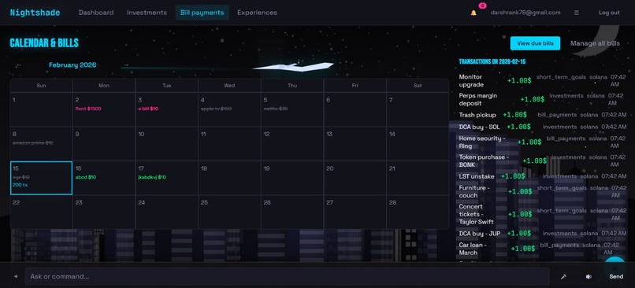Screen dimensions: 635x288
Task: Toggle the speaker sound icon
Action: (588, 277)
